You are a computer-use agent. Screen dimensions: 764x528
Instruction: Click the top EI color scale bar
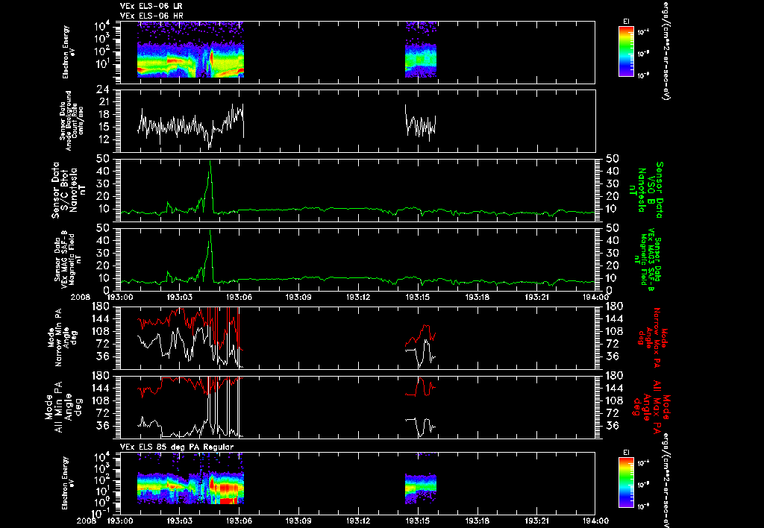coord(626,51)
